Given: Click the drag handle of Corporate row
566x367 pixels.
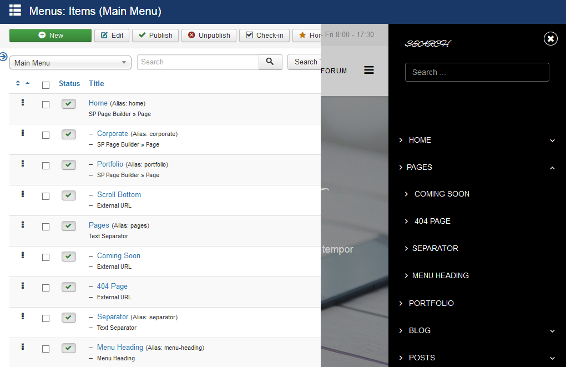Looking at the screenshot, I should (x=23, y=133).
